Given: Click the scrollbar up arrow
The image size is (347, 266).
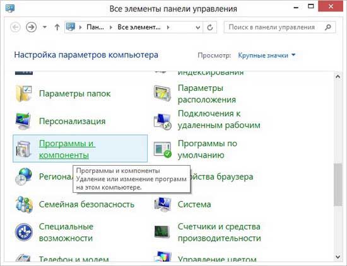Looking at the screenshot, I should click(338, 77).
